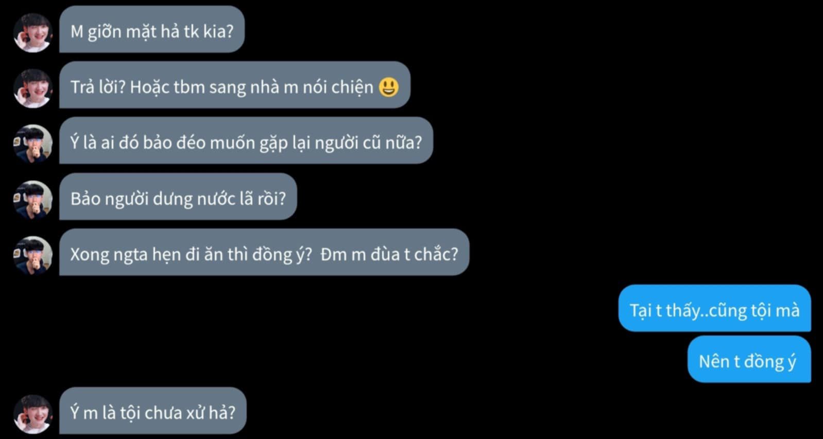The height and width of the screenshot is (439, 823).
Task: Select the "Bảo người dưng nước lã rồi?" bubble
Action: coord(178,197)
